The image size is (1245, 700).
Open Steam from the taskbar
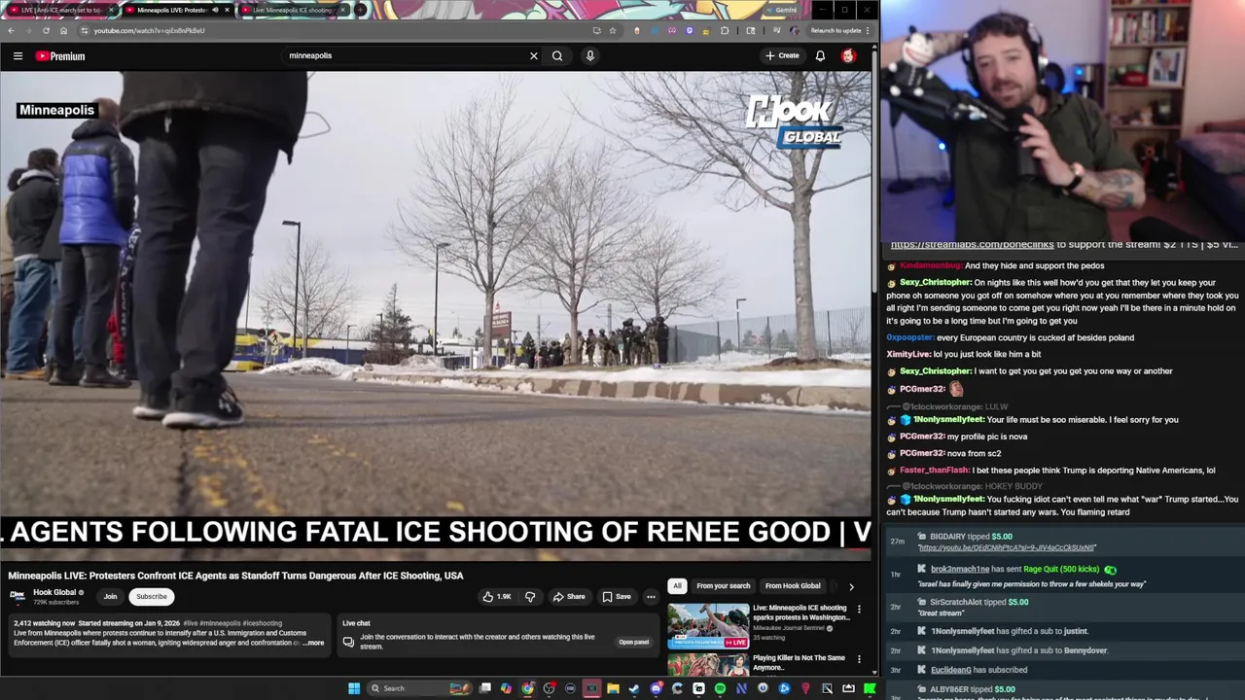(634, 688)
